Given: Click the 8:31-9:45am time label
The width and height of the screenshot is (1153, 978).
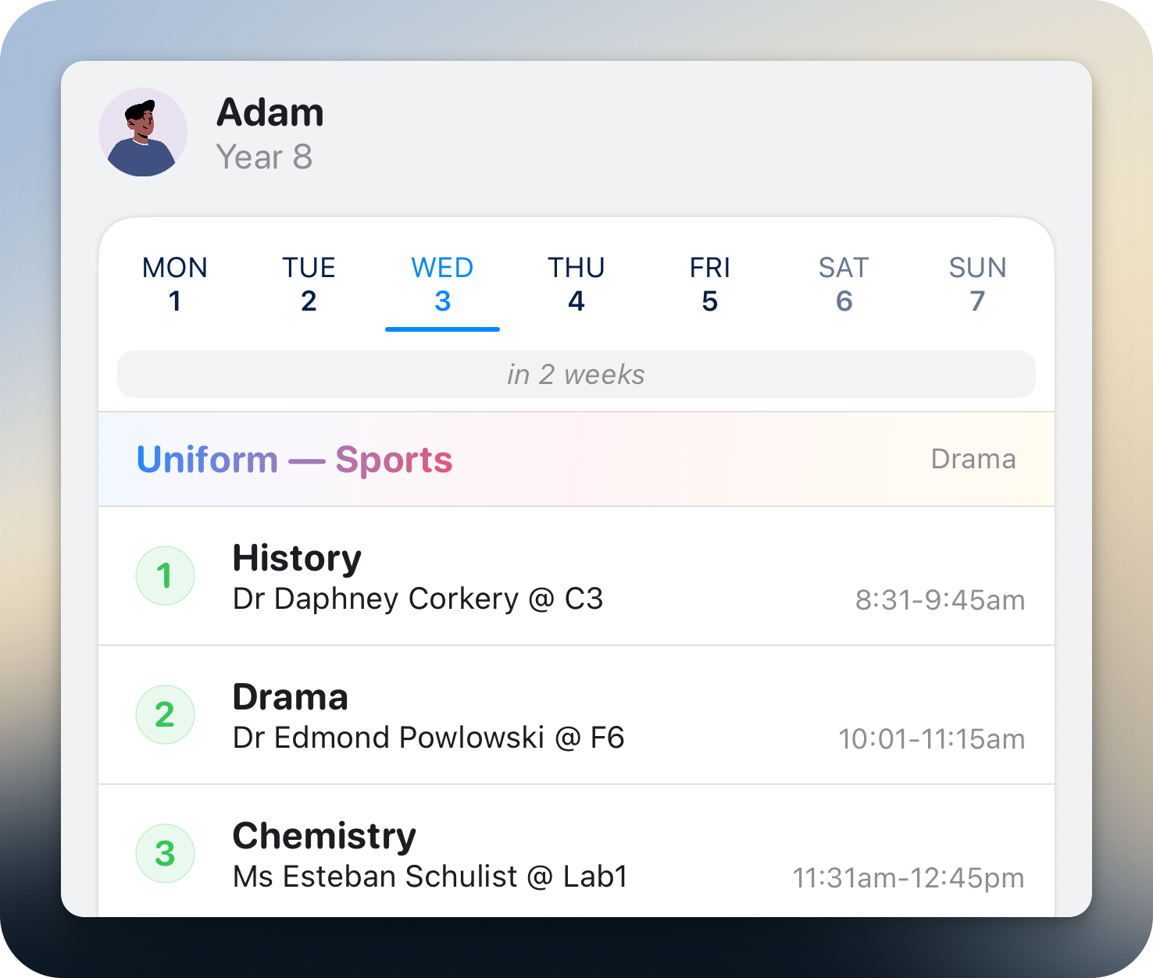Looking at the screenshot, I should (940, 600).
